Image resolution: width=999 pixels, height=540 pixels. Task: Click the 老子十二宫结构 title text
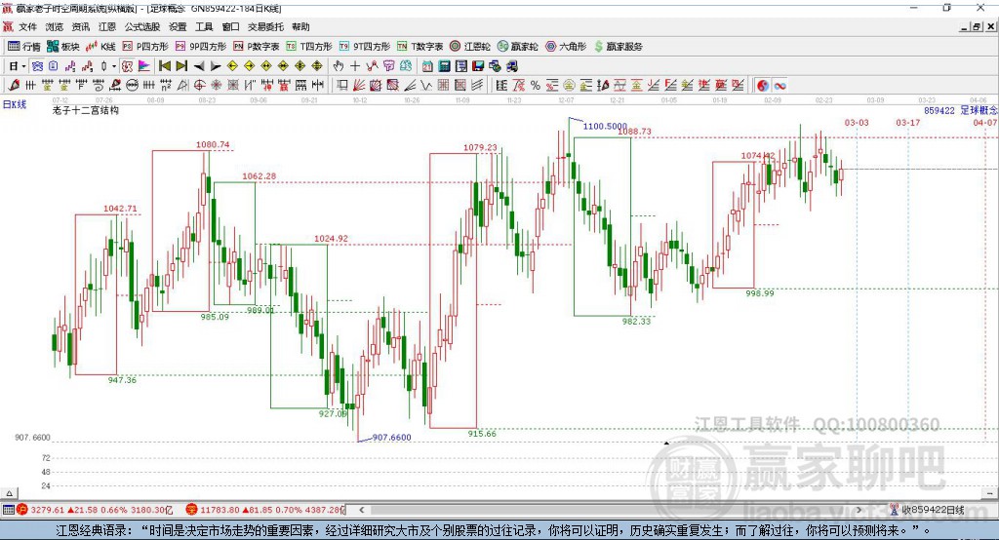(x=86, y=110)
